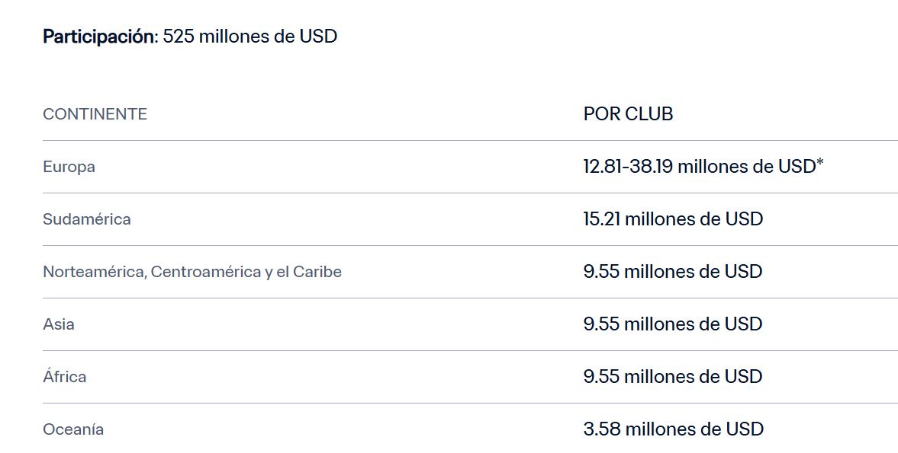The image size is (898, 453).
Task: Click the Sudamérica continent name
Action: point(87,219)
